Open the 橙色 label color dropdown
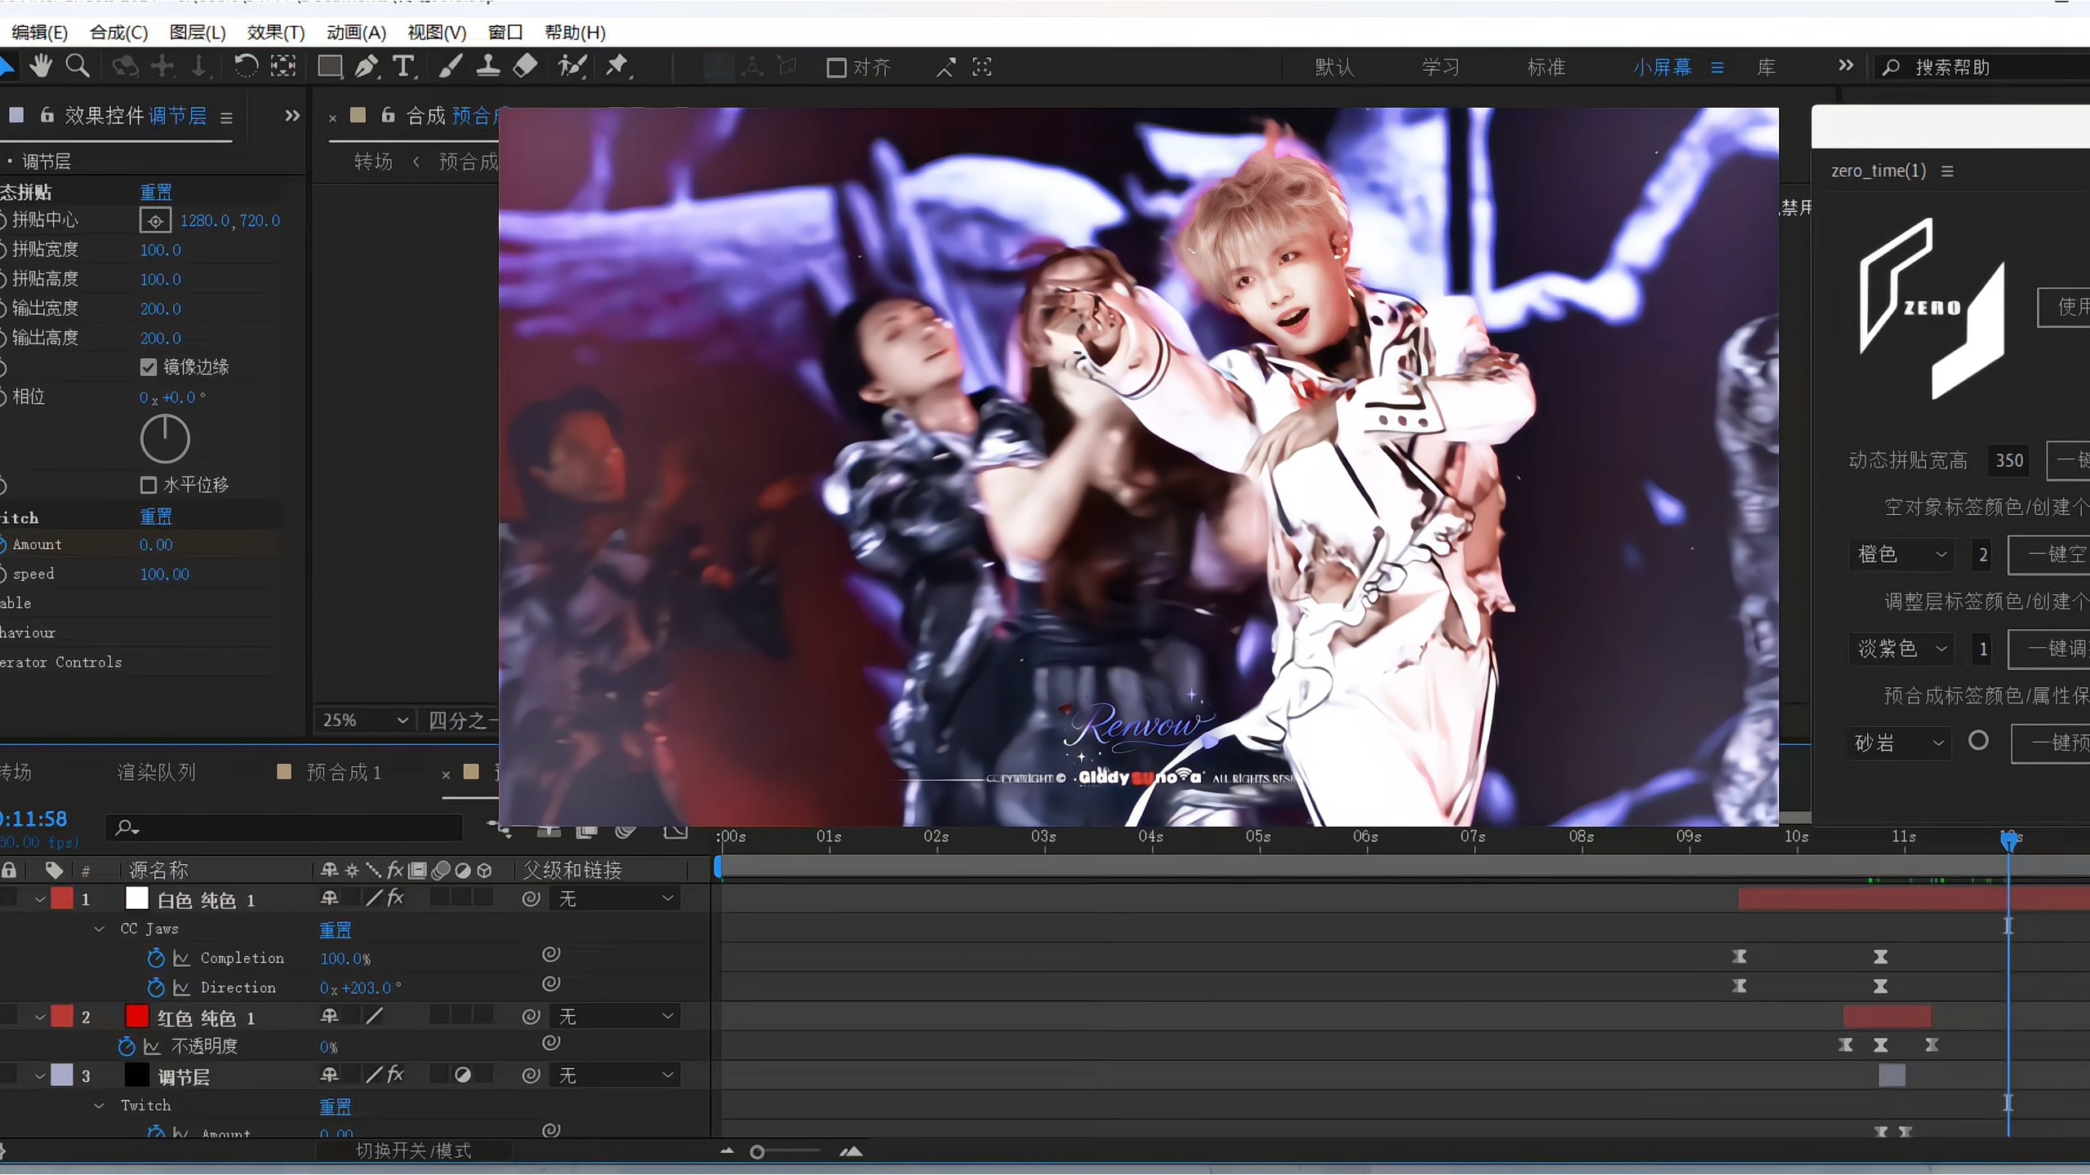The image size is (2090, 1175). tap(1901, 554)
